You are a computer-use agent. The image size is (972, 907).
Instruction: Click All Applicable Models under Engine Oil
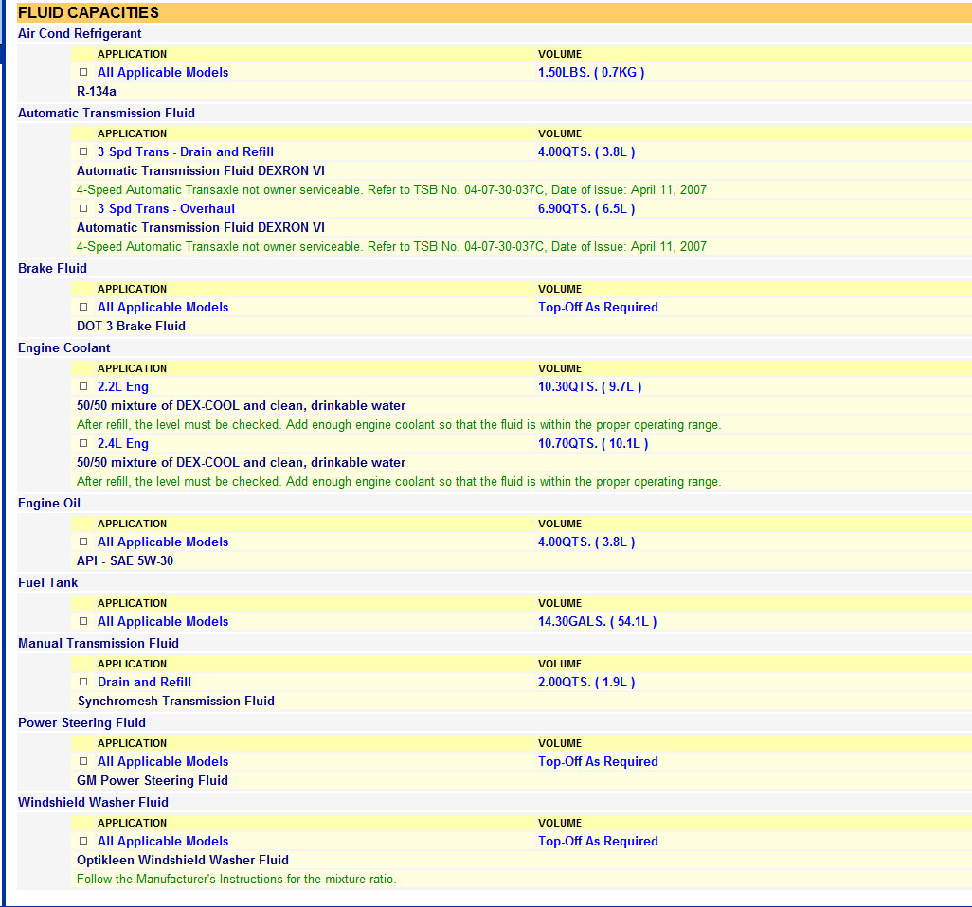[162, 542]
